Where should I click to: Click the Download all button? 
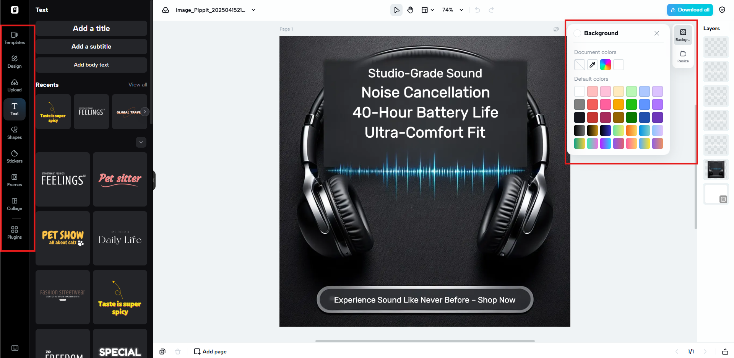(690, 10)
